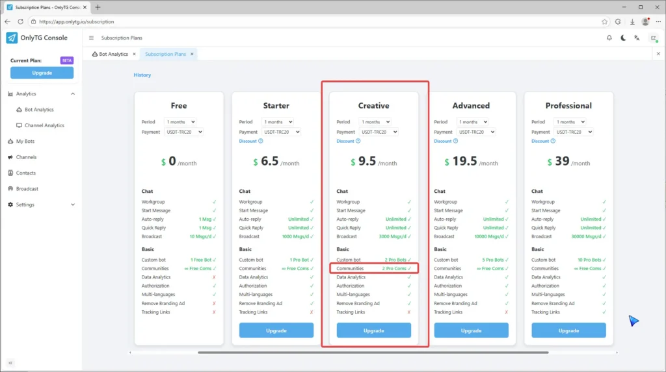Close all tabs with right-side X icon
666x372 pixels.
pos(658,54)
